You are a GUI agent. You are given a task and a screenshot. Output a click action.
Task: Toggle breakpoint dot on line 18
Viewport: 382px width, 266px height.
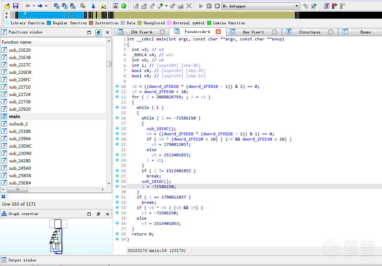click(117, 129)
